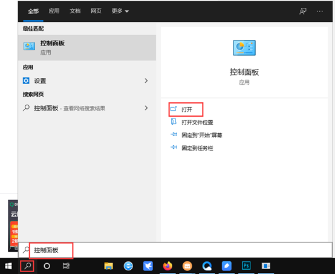Expand the web search result chevron
Image resolution: width=335 pixels, height=274 pixels.
(x=146, y=108)
